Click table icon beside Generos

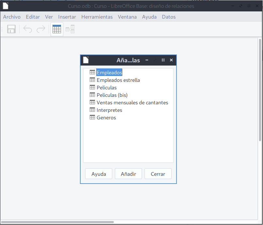coord(92,117)
